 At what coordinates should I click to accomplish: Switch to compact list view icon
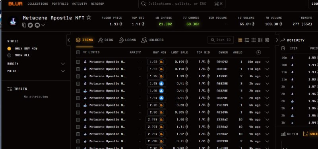(240, 40)
